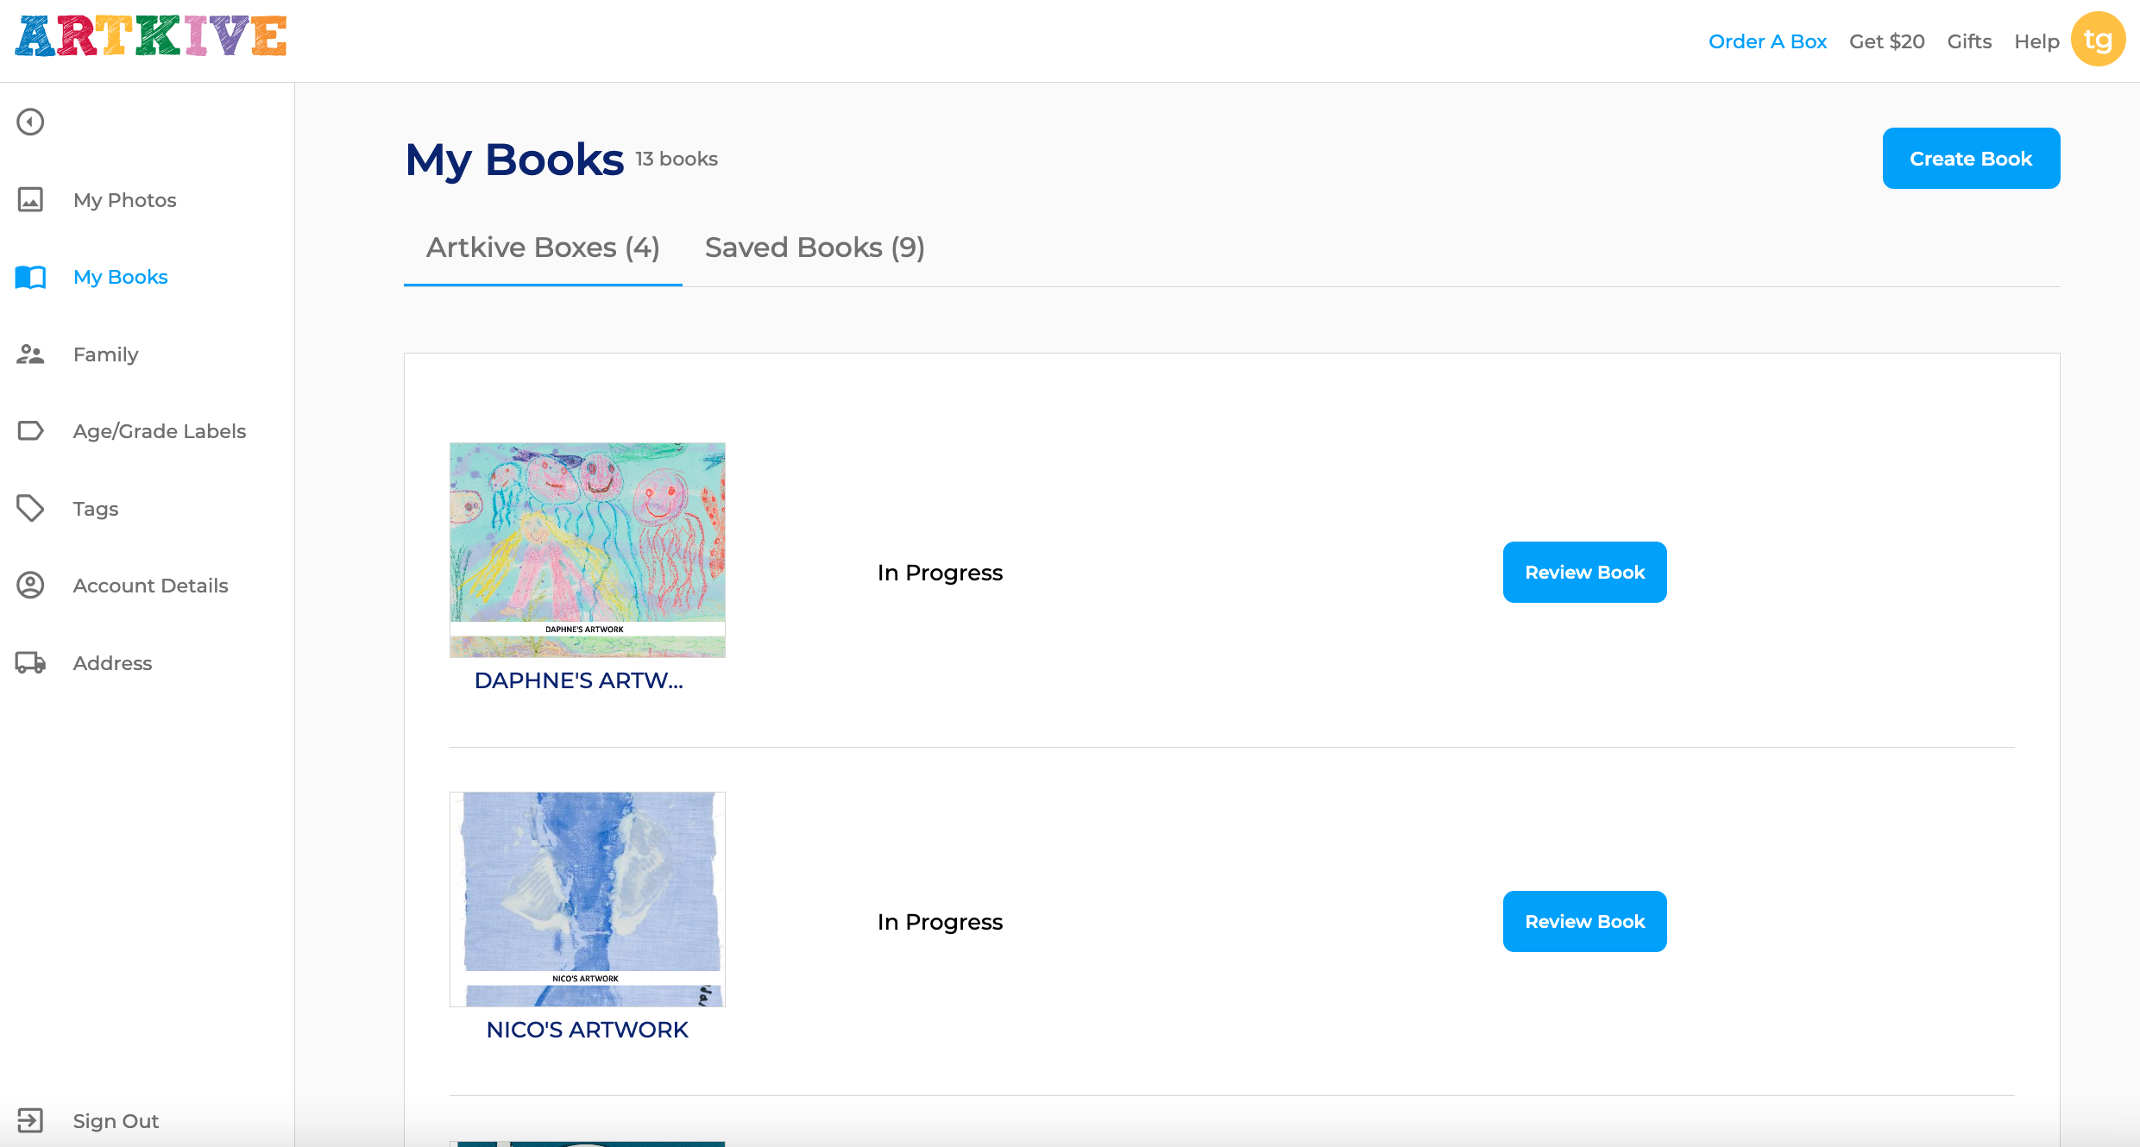The image size is (2140, 1147).
Task: Open Account Details using the profile icon
Action: [30, 585]
